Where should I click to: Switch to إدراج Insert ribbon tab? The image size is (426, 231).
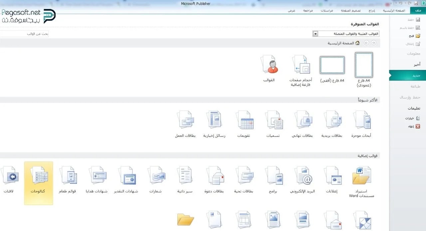click(x=372, y=11)
